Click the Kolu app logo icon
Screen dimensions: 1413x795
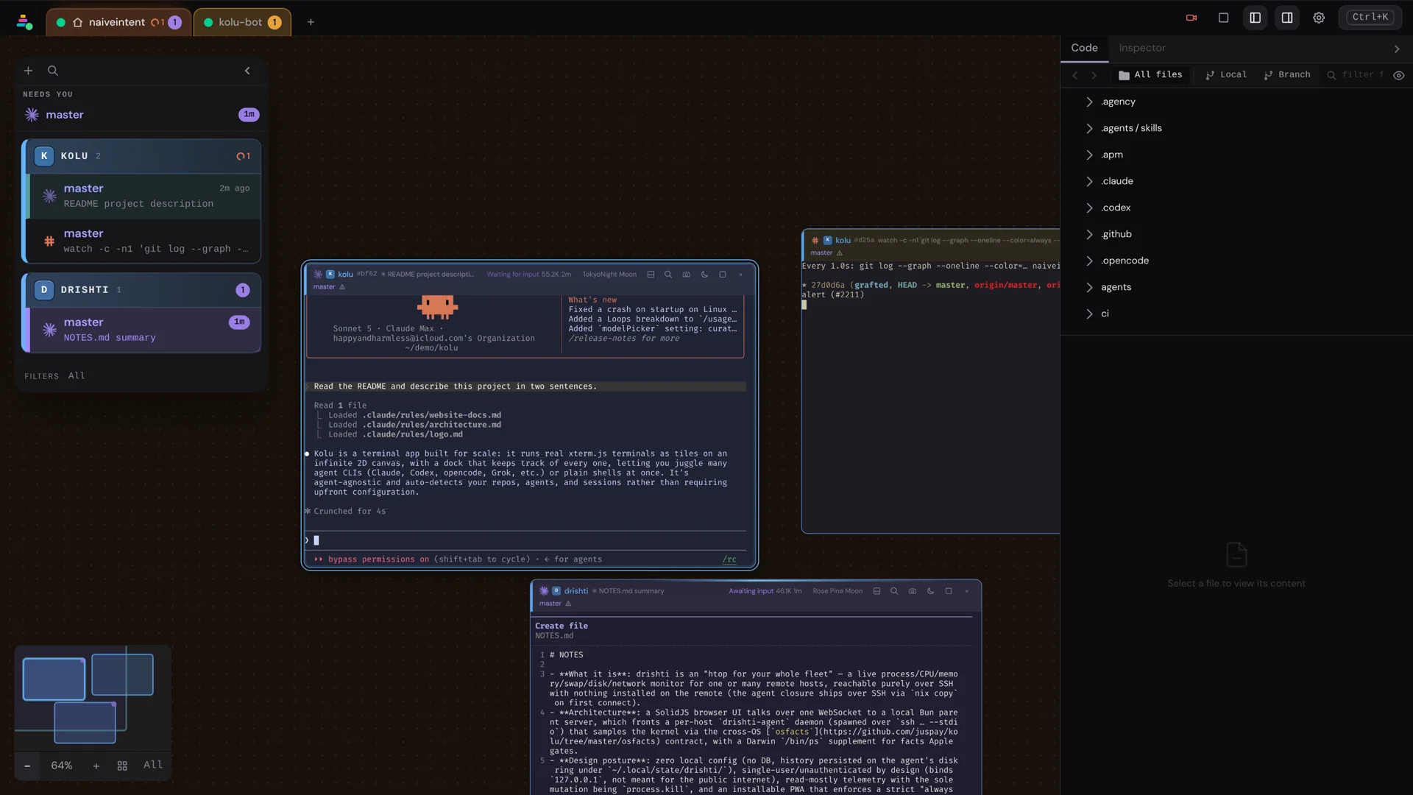[24, 22]
